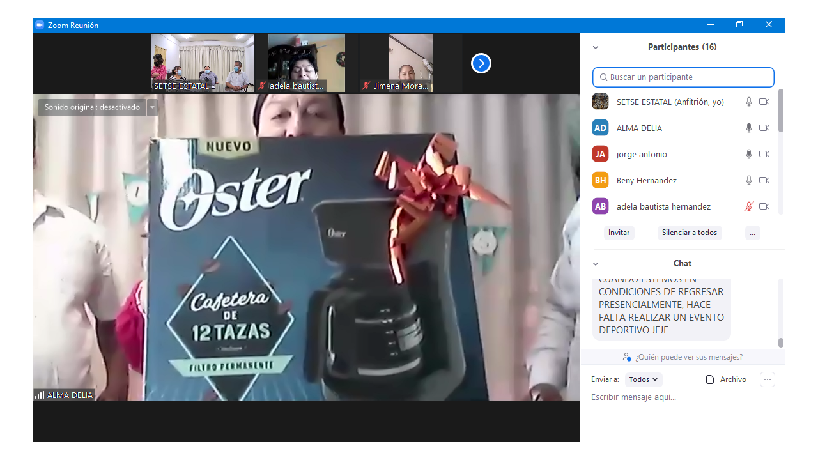Click the Chat panel title
Image resolution: width=818 pixels, height=460 pixels.
coord(683,263)
